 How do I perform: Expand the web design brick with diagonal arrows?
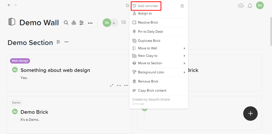pyautogui.click(x=111, y=86)
